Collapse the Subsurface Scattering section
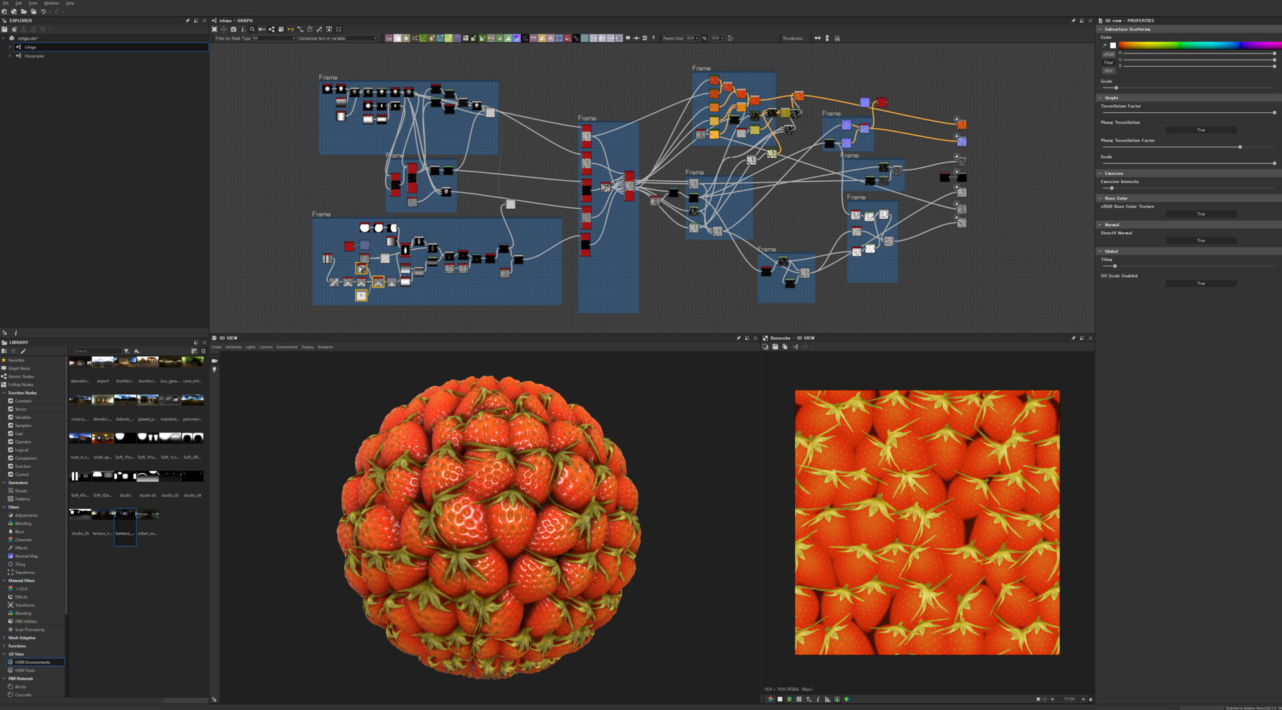Viewport: 1282px width, 710px height. 1100,29
